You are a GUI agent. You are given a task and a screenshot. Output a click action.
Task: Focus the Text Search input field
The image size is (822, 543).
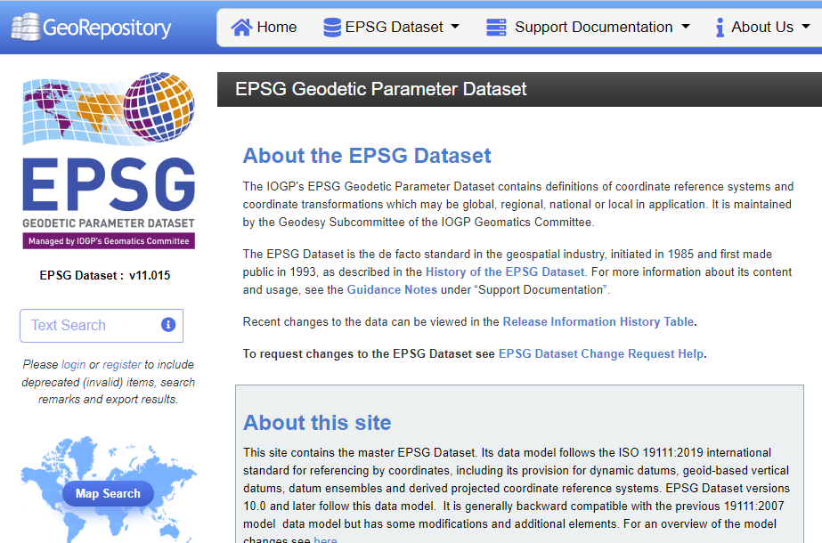click(102, 326)
